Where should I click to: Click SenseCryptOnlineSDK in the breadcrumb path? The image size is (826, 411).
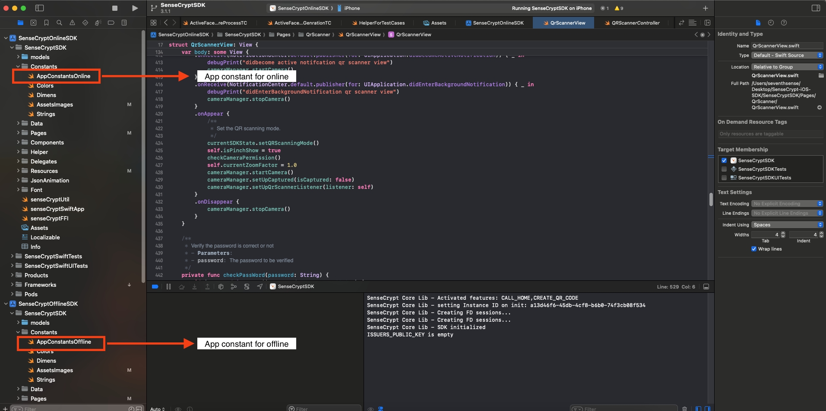pos(183,35)
